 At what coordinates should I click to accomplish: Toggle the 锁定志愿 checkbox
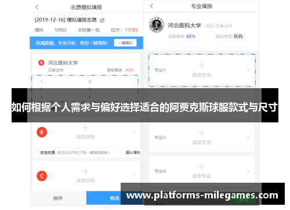click(36, 153)
